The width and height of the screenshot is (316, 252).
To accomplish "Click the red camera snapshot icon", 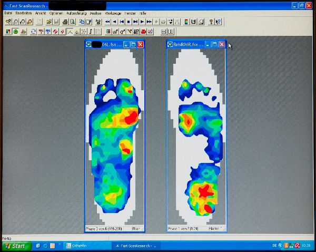I will pyautogui.click(x=143, y=32).
